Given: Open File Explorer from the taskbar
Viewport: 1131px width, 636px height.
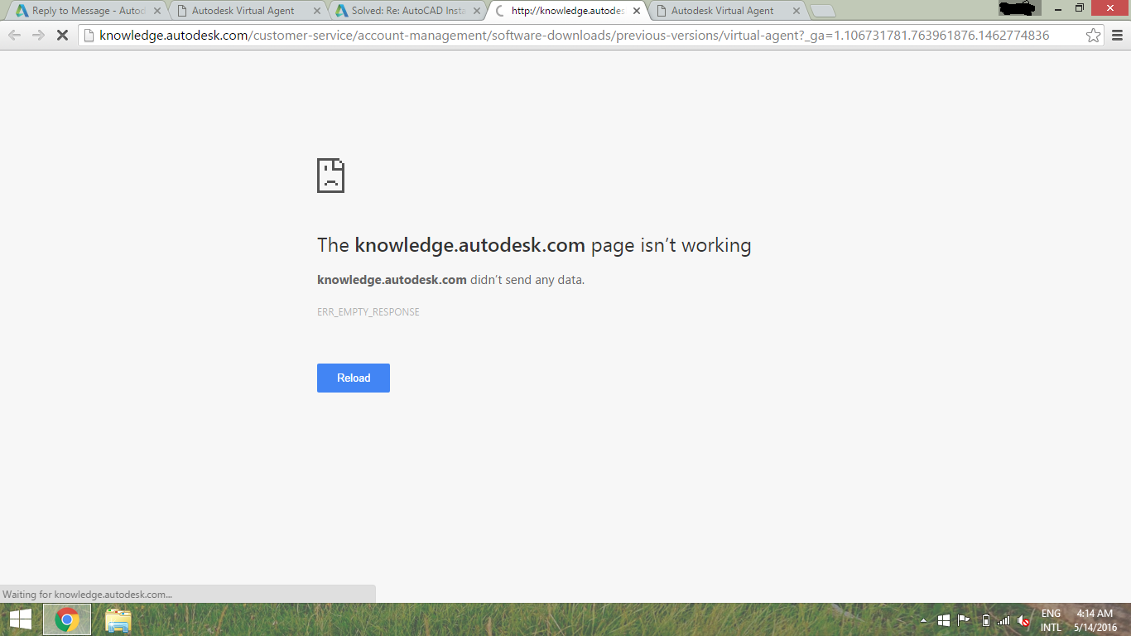Looking at the screenshot, I should [117, 619].
